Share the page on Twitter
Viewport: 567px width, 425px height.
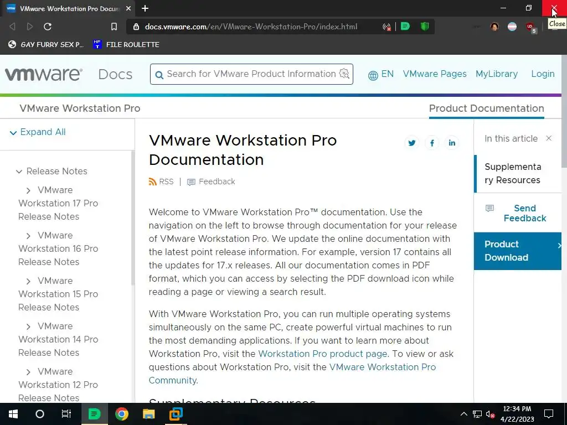pyautogui.click(x=411, y=143)
